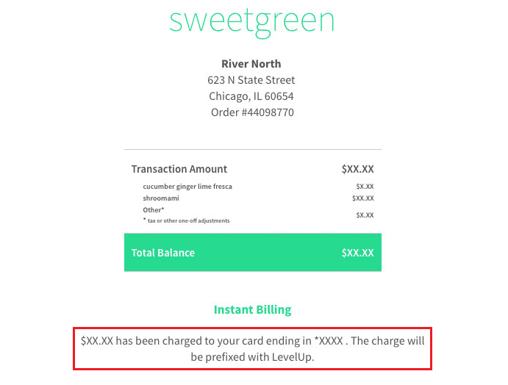Click the Chicago, IL 60654 line

click(251, 96)
